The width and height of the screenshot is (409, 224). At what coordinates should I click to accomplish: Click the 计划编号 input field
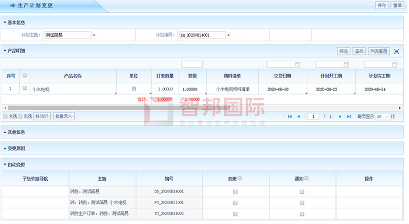pos(202,35)
